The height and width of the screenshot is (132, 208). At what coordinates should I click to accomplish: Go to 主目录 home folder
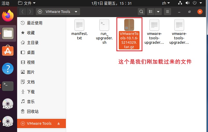(x=41, y=43)
